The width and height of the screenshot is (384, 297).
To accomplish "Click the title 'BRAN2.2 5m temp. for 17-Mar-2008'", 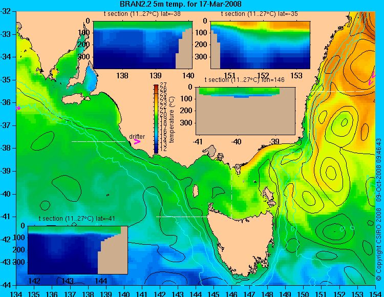I will [x=181, y=4].
